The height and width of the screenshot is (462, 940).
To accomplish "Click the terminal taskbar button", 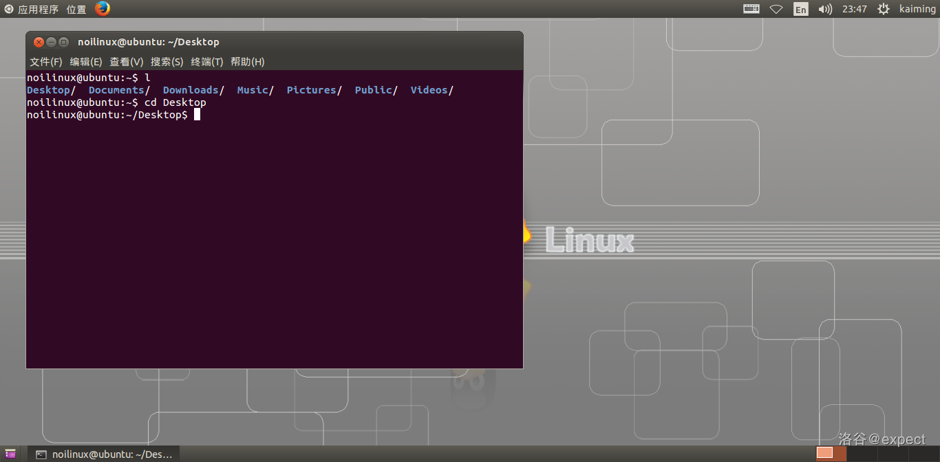I will click(105, 454).
